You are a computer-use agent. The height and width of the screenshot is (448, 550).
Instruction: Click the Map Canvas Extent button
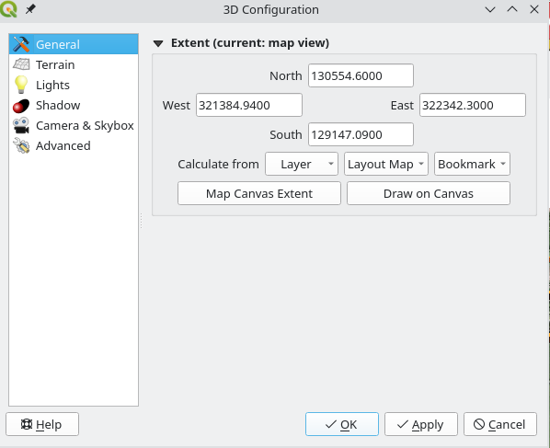point(259,193)
